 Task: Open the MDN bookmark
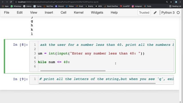click(x=98, y=6)
